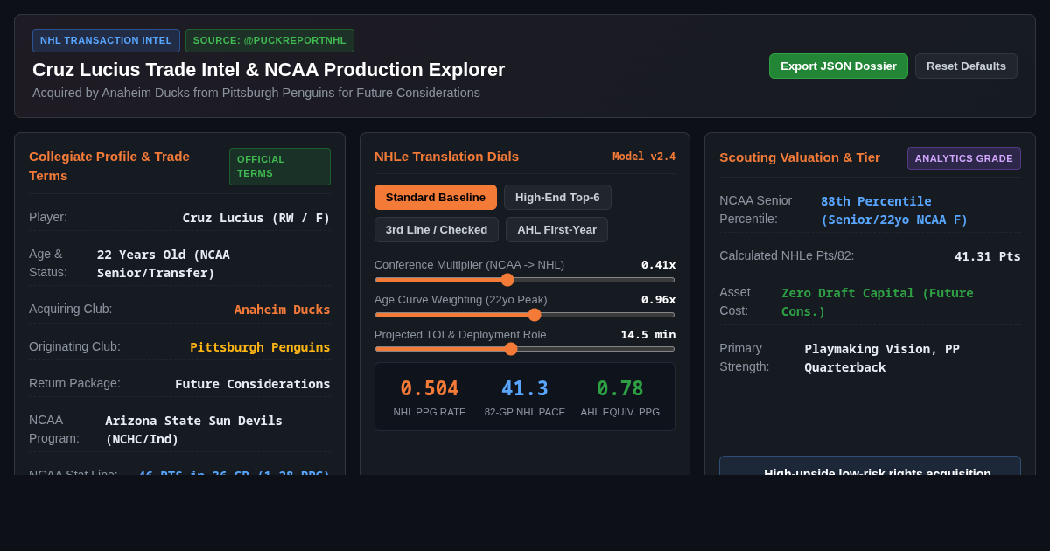Click the 41.3 82-GP NHL pace value
The height and width of the screenshot is (551, 1050).
[525, 388]
